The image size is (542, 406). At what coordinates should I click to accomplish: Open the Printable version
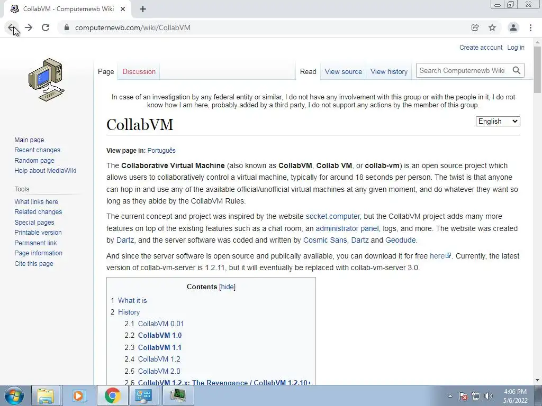[x=38, y=233]
